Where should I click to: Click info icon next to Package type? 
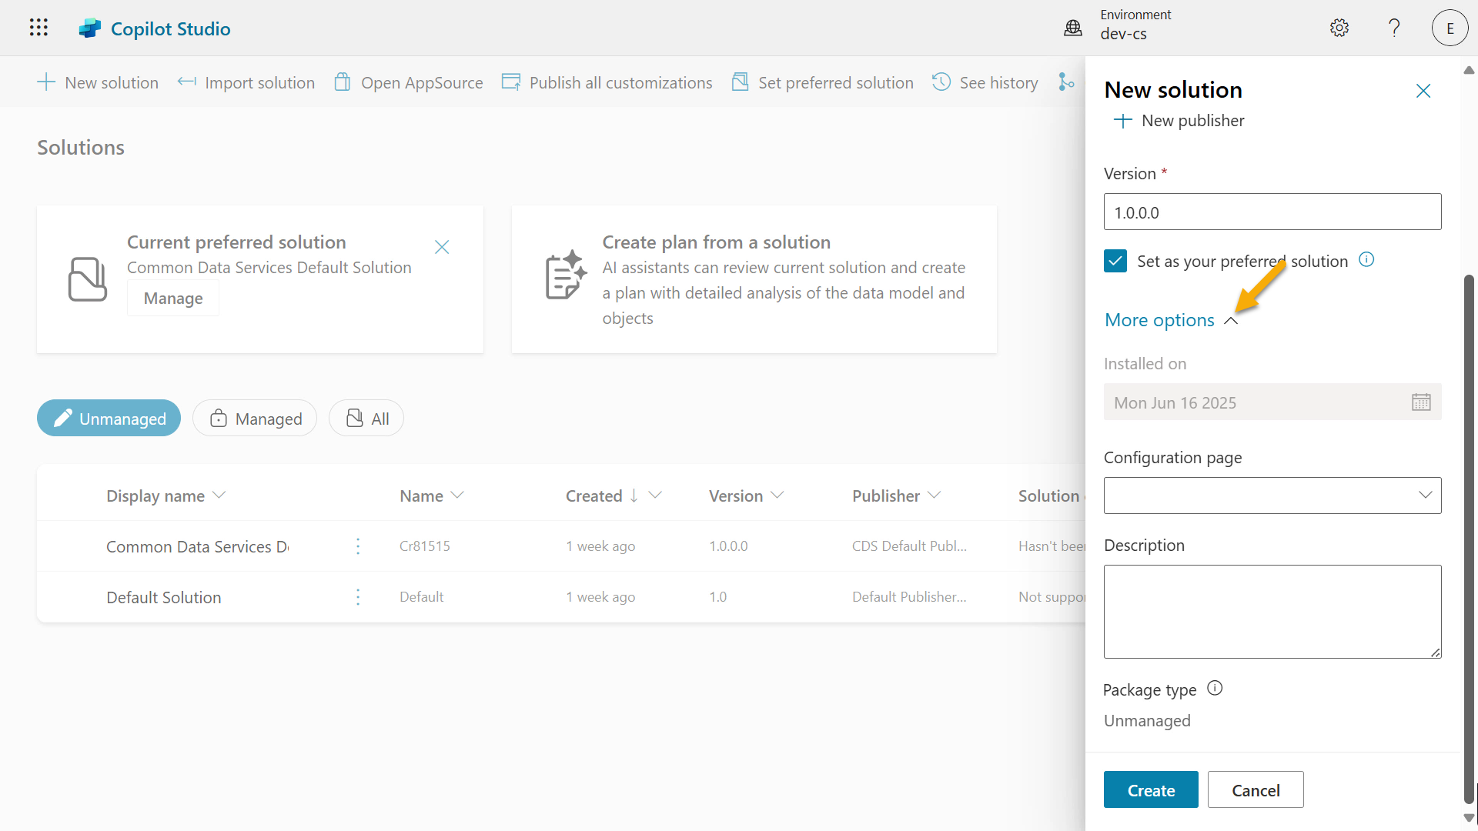(1214, 688)
